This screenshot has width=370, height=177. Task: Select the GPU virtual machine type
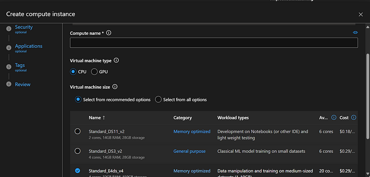[94, 72]
